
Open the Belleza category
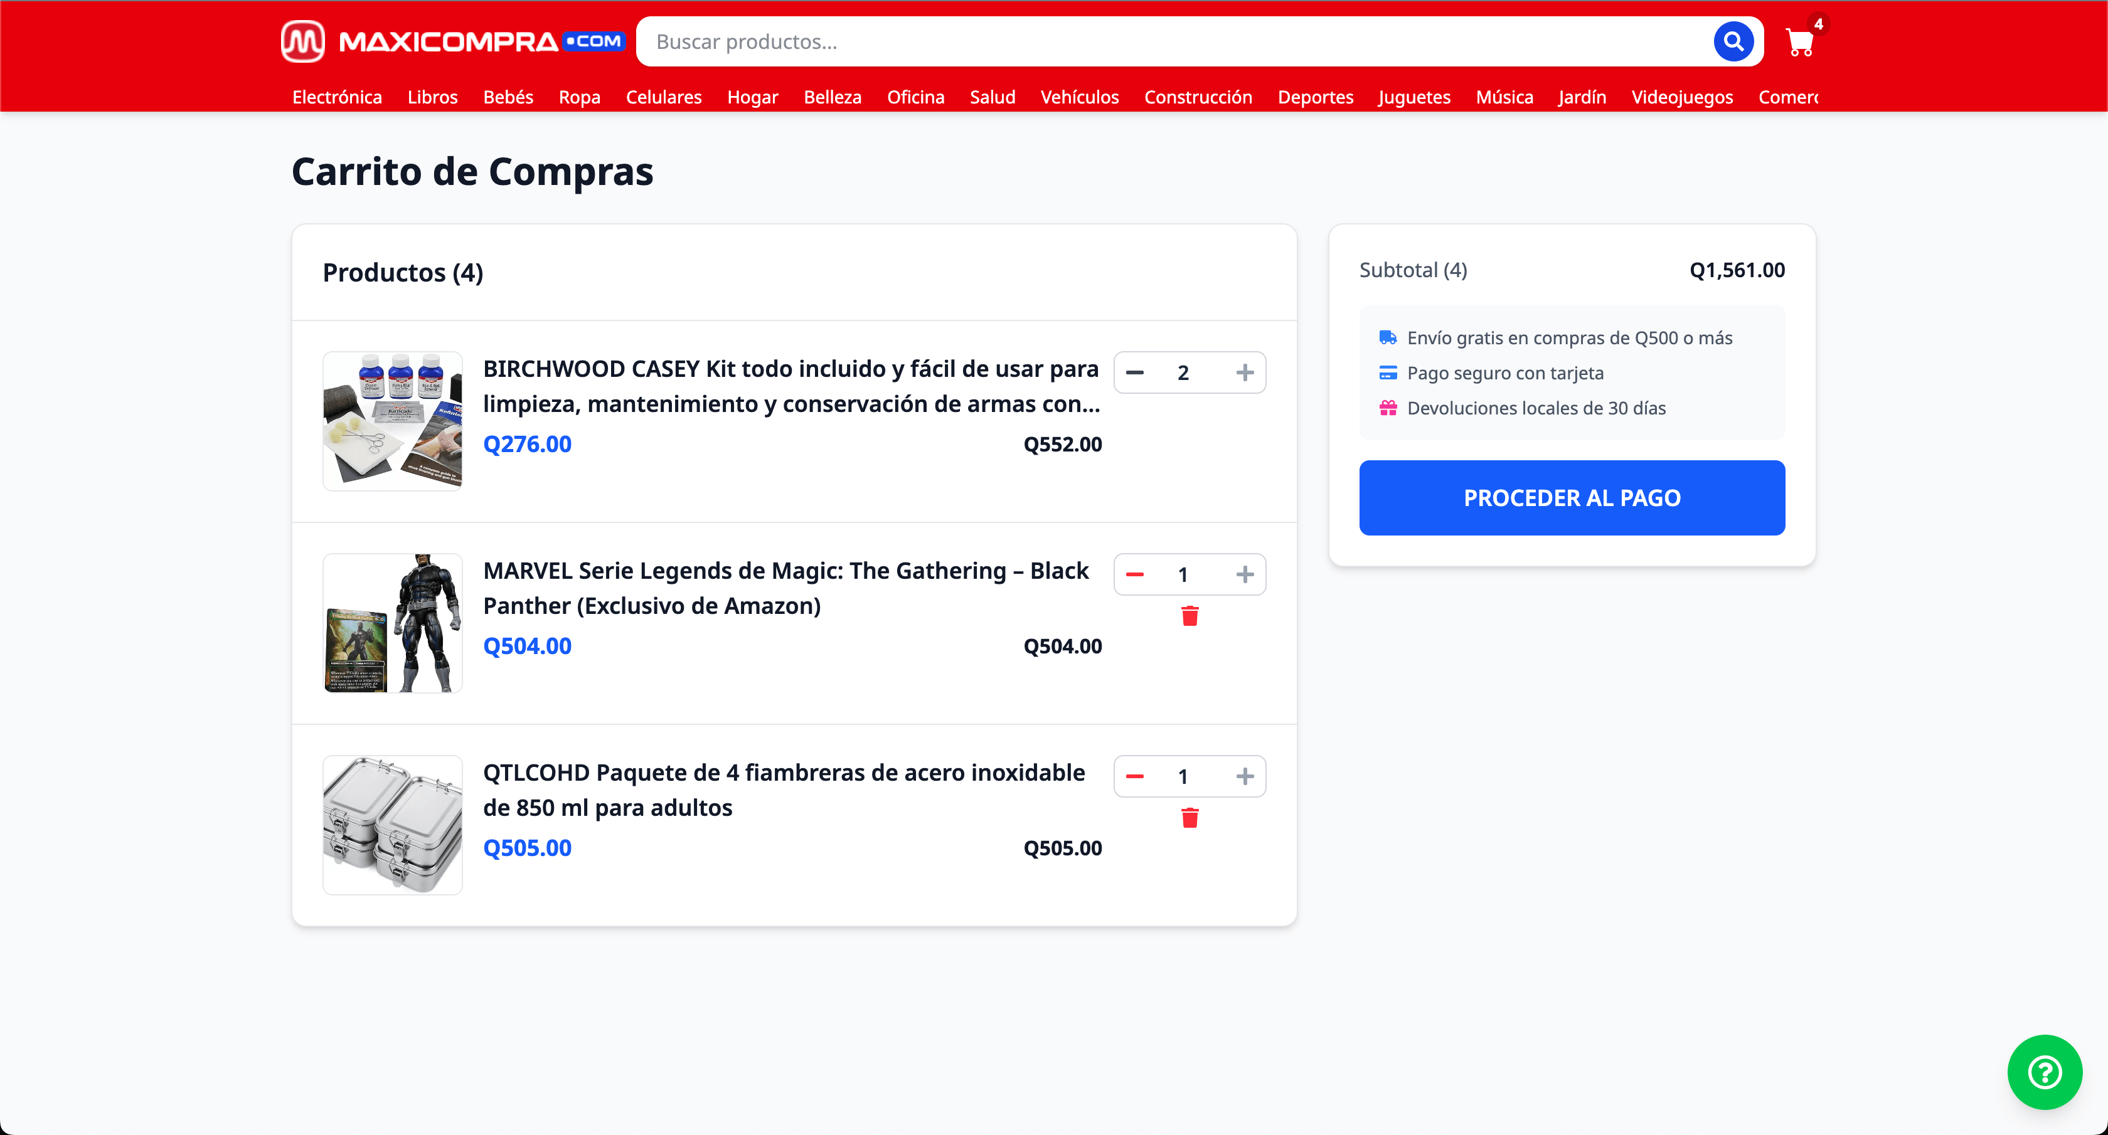(833, 97)
